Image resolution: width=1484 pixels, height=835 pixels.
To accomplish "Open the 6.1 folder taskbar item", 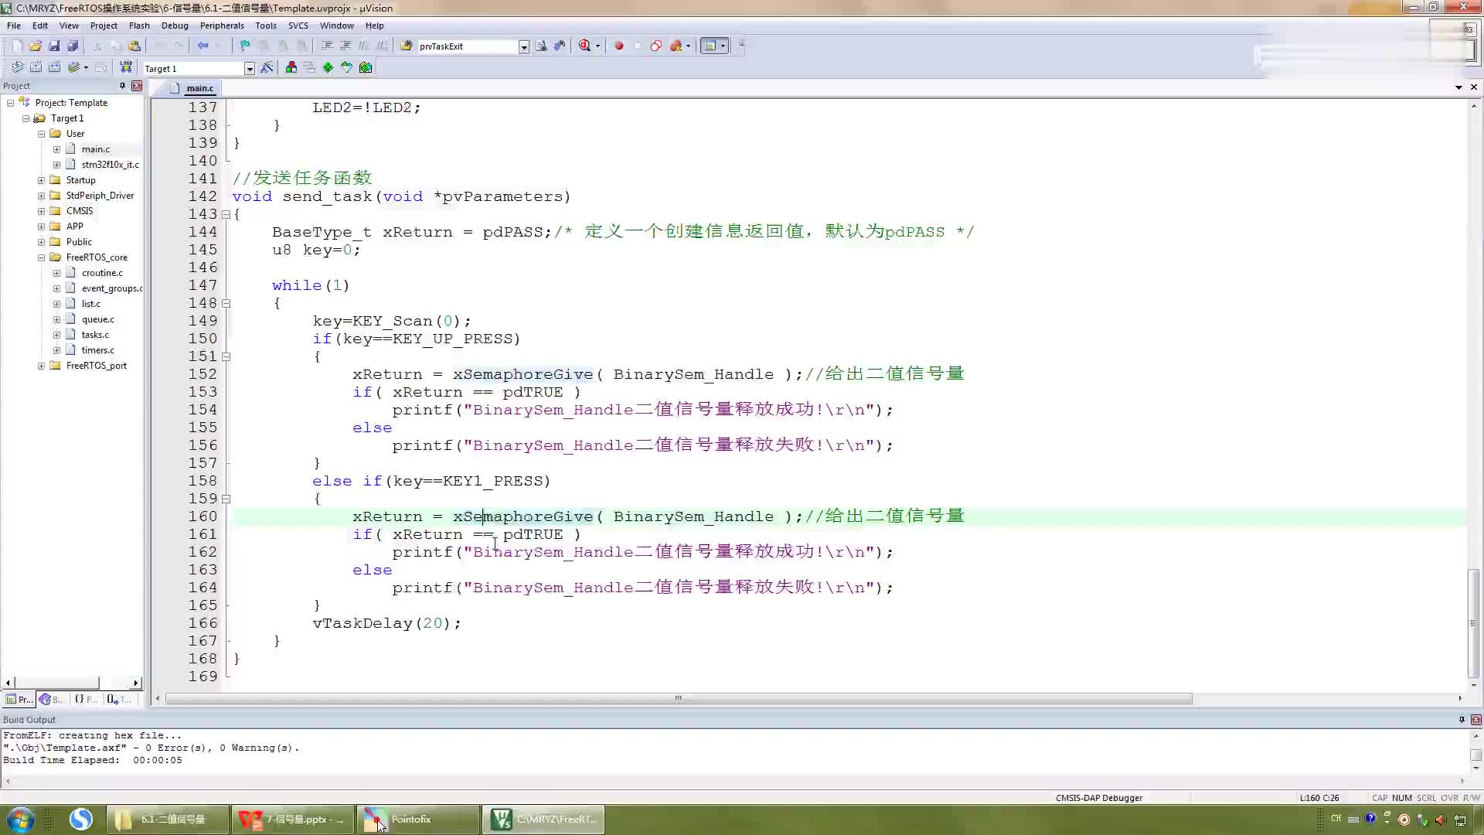I will pos(167,820).
